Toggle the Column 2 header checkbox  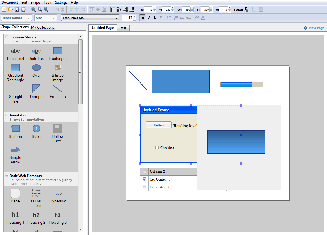coord(144,172)
